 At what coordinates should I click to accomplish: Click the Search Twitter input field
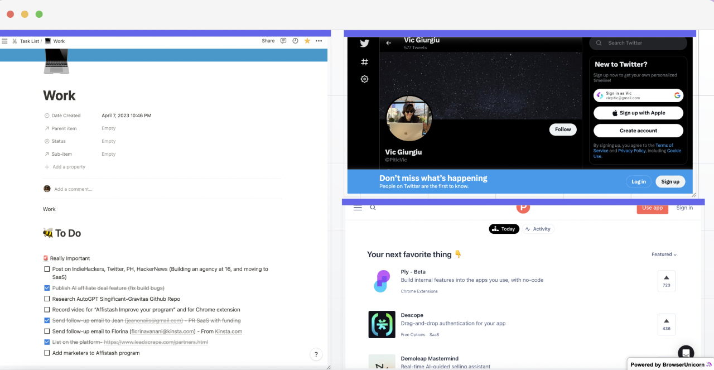[x=638, y=43]
